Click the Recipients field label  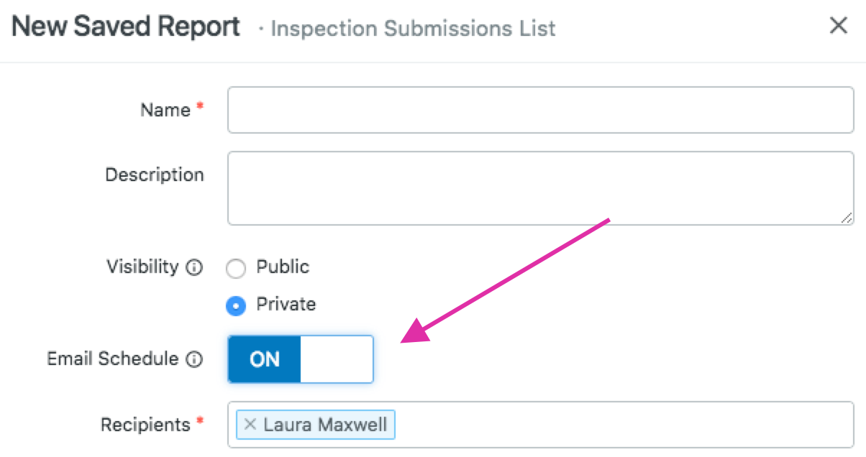tap(145, 425)
